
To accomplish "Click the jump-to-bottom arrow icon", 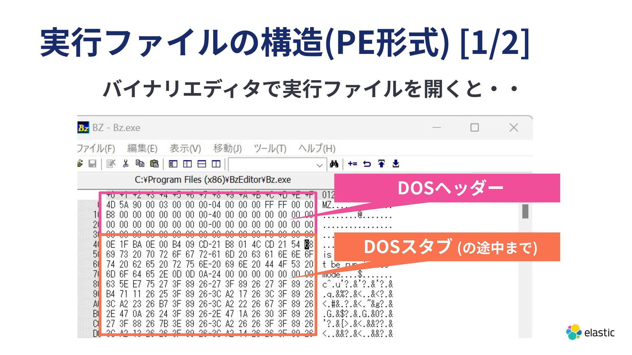I will (396, 164).
